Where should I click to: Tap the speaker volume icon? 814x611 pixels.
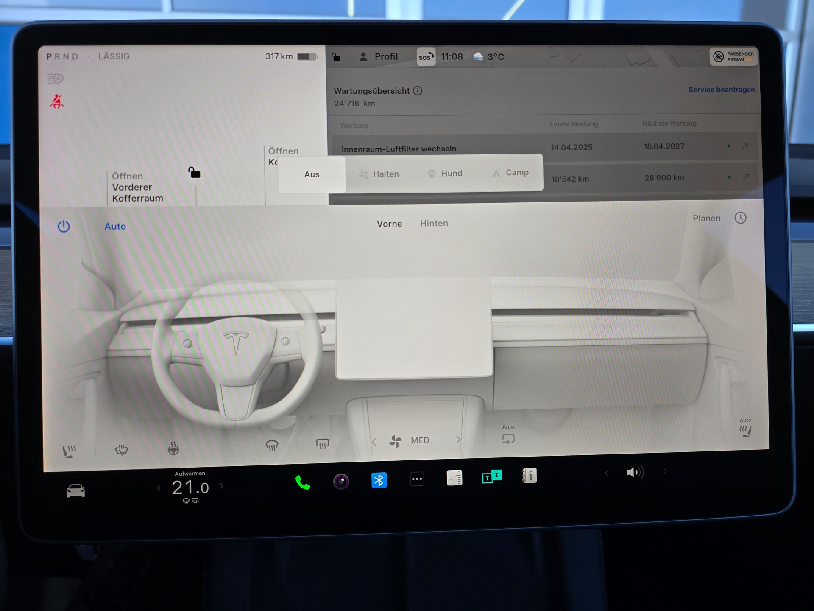click(x=635, y=472)
